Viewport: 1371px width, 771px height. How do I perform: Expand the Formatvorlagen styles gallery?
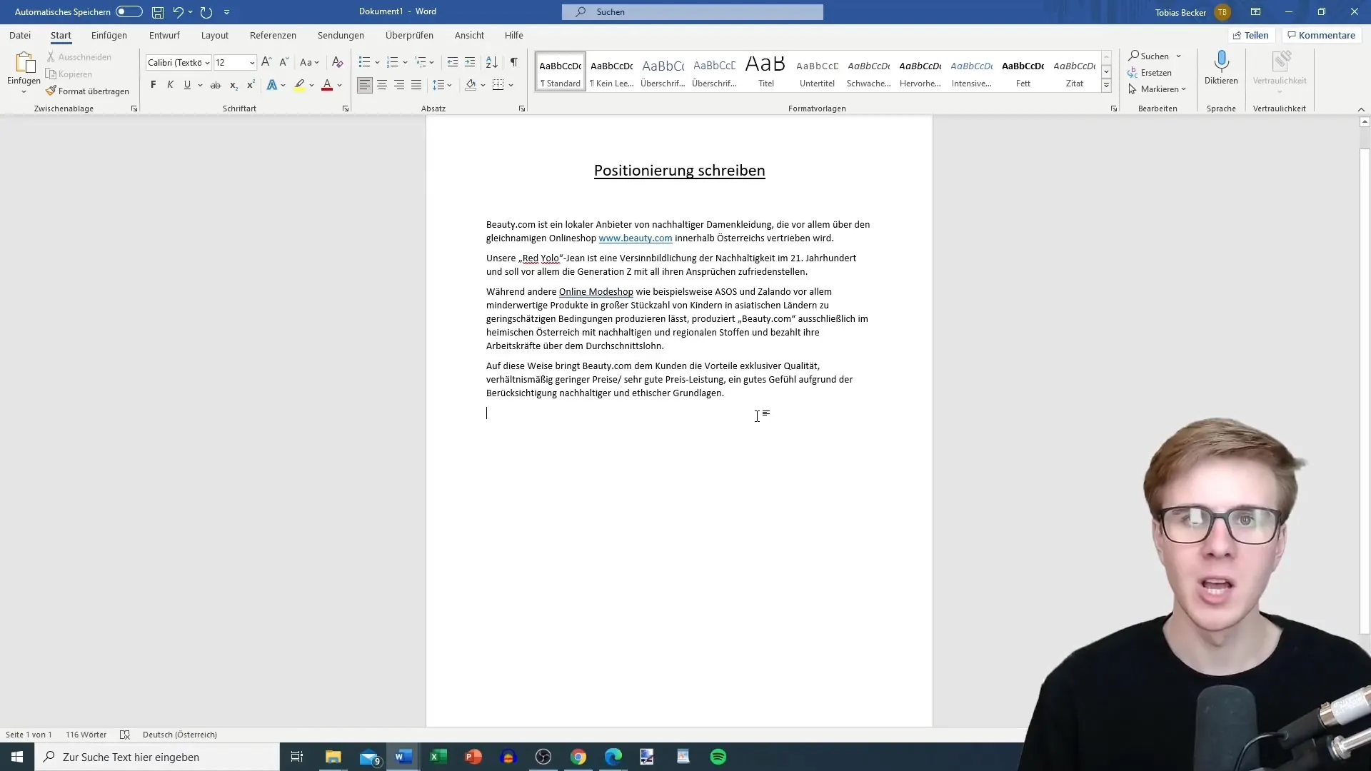[x=1106, y=86]
